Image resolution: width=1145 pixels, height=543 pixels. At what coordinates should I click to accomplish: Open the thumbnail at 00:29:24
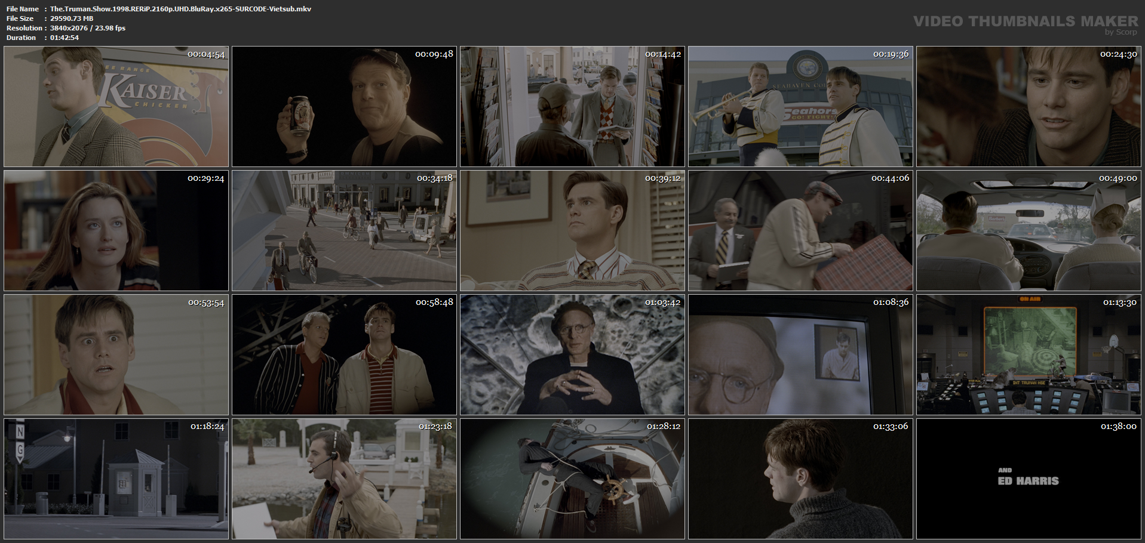coord(116,230)
